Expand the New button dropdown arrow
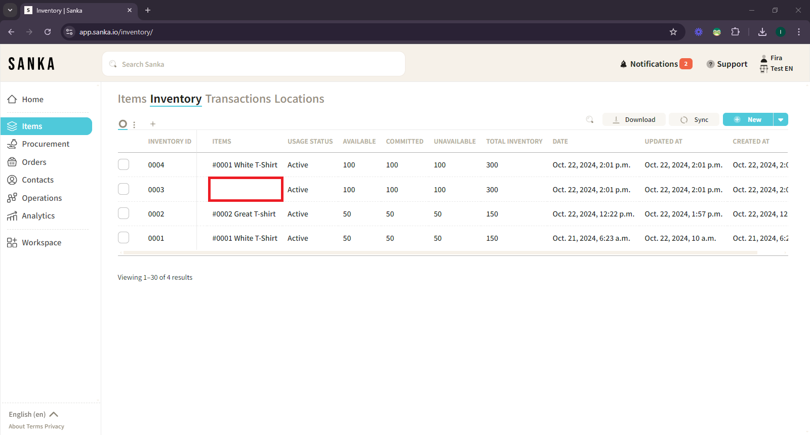This screenshot has height=435, width=810. point(781,120)
